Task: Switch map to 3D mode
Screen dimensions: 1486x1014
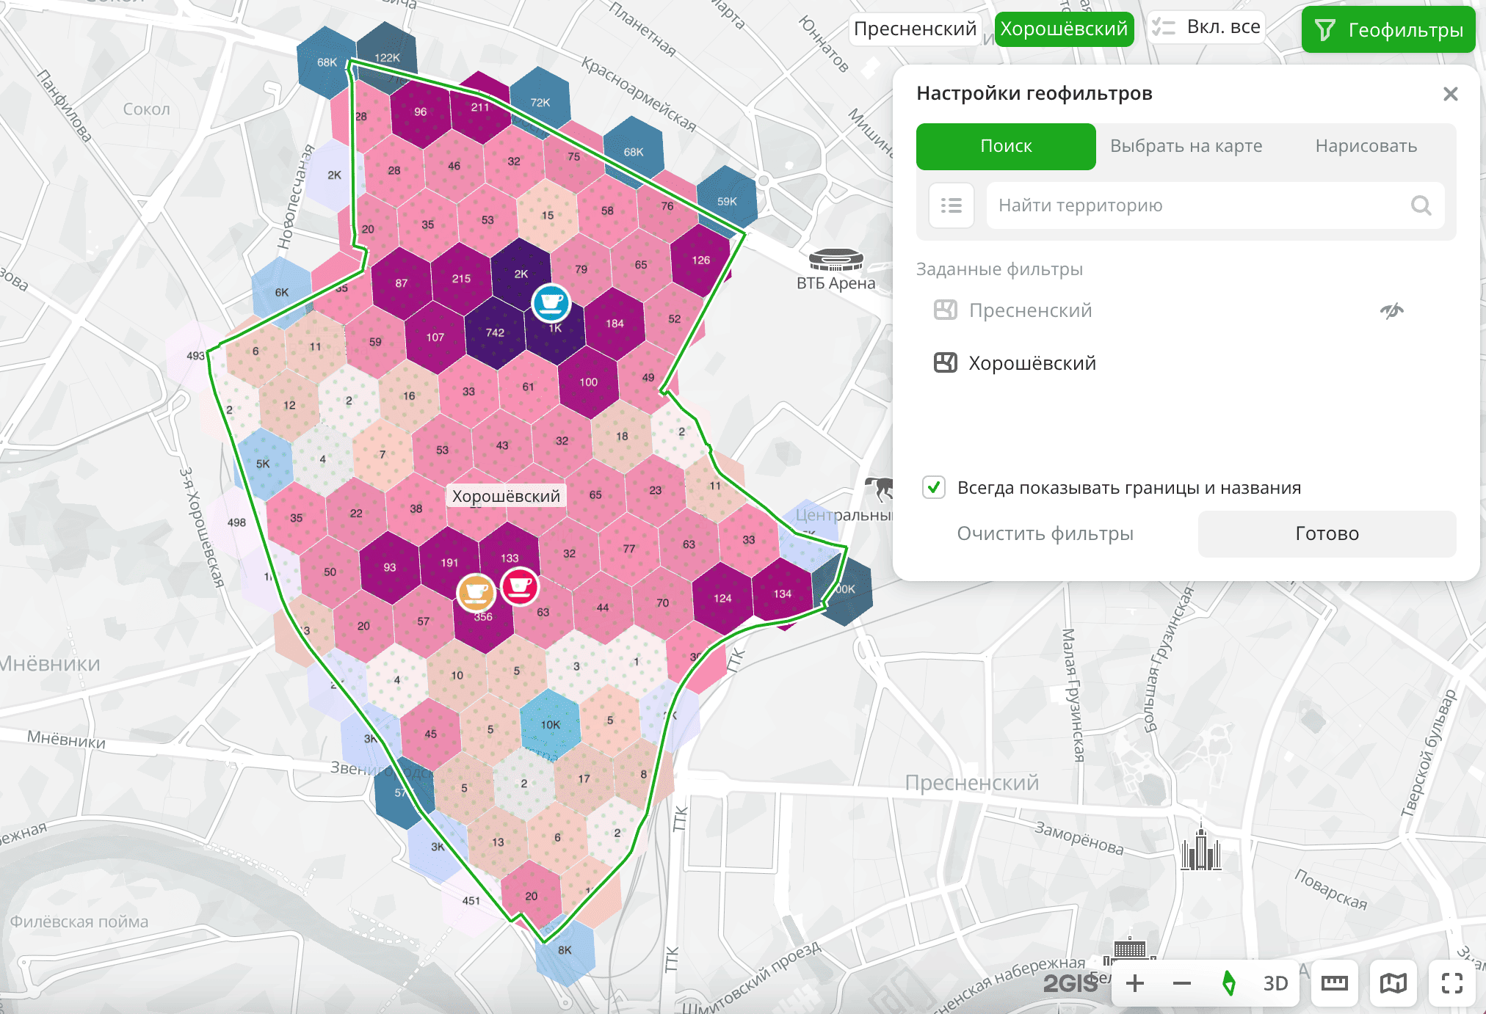Action: pyautogui.click(x=1275, y=983)
